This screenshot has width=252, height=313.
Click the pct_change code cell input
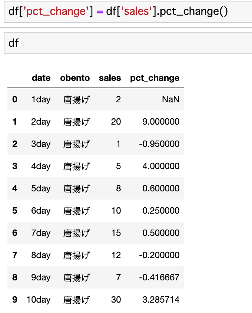128,11
